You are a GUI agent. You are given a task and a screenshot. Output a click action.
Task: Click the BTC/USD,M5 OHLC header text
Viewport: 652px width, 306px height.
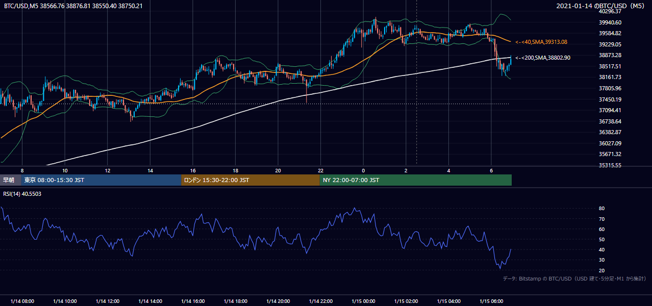point(73,6)
